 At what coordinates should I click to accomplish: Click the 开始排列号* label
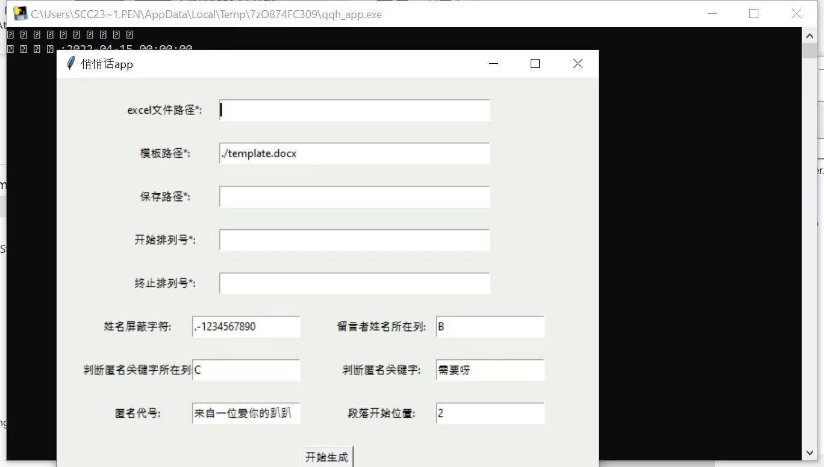tap(165, 240)
